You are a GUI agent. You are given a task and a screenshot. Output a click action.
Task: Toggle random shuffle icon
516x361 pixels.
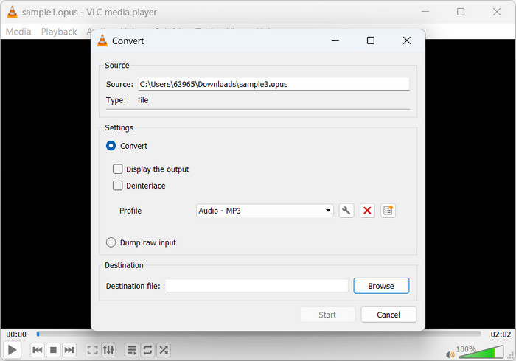(x=164, y=350)
